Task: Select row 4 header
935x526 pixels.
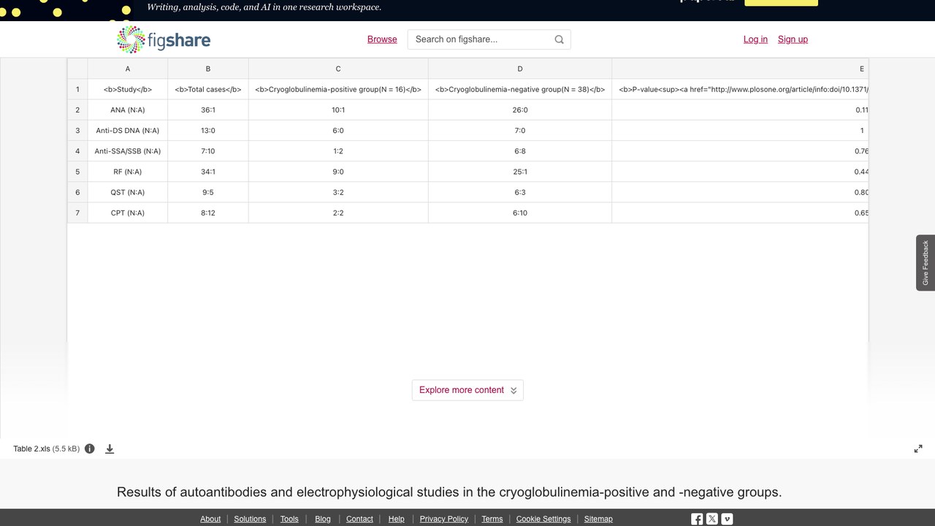Action: (77, 151)
